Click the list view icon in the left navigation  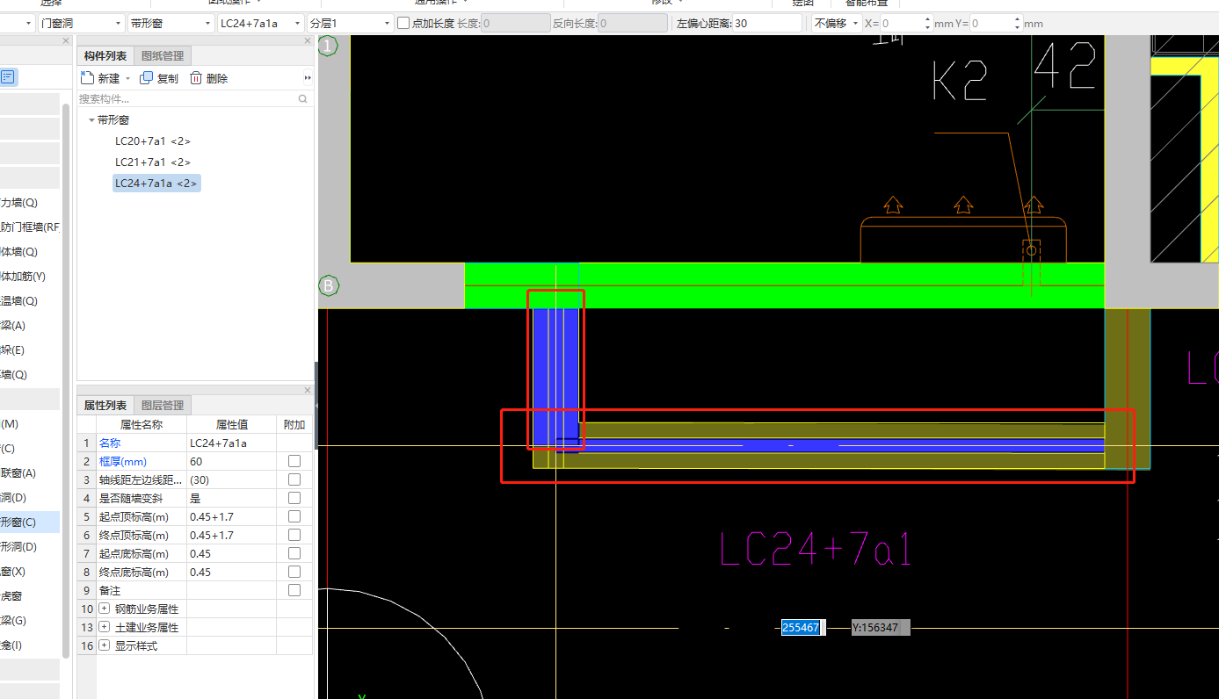7,76
